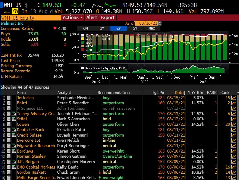Open the report document icon for Jefferies row
The width and height of the screenshot is (239, 180).
[x=9, y=98]
